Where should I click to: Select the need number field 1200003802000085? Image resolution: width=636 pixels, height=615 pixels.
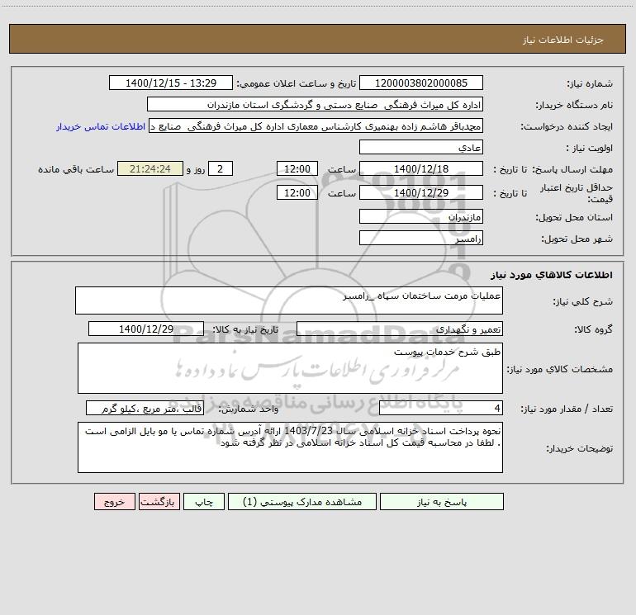pyautogui.click(x=421, y=83)
